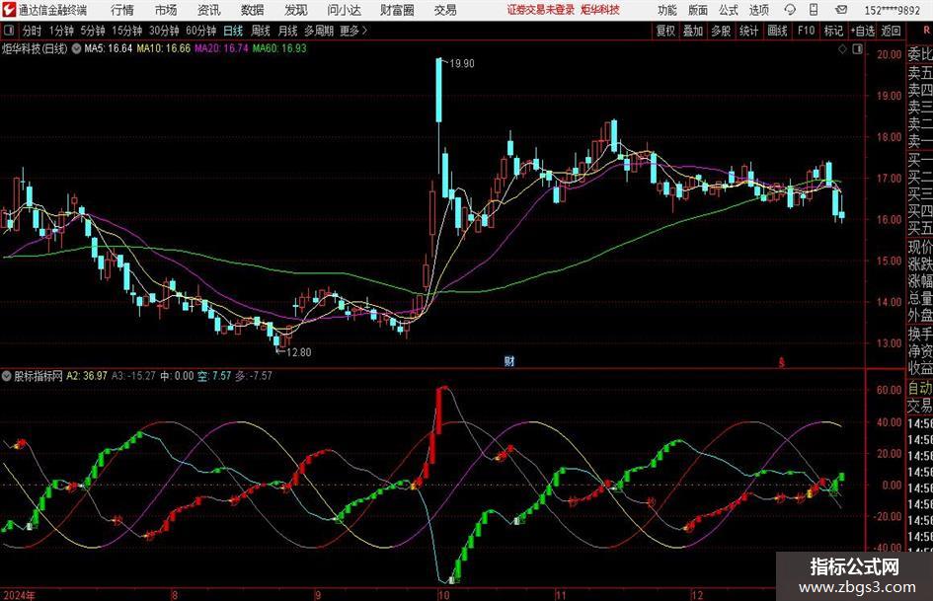Toggle the side panel icon beside the diamond

[x=857, y=49]
